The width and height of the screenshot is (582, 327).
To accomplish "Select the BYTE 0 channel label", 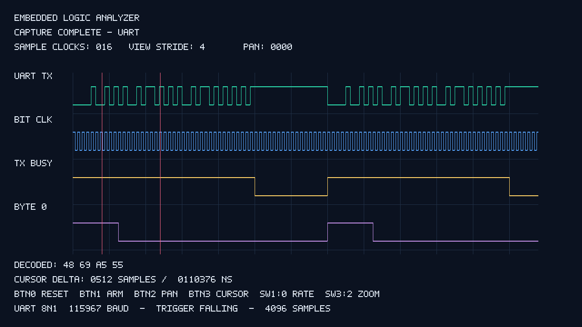I will [x=30, y=207].
